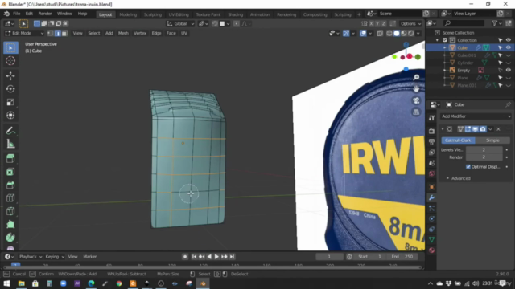Switch to the Modeling workspace tab
The height and width of the screenshot is (289, 515).
[128, 14]
